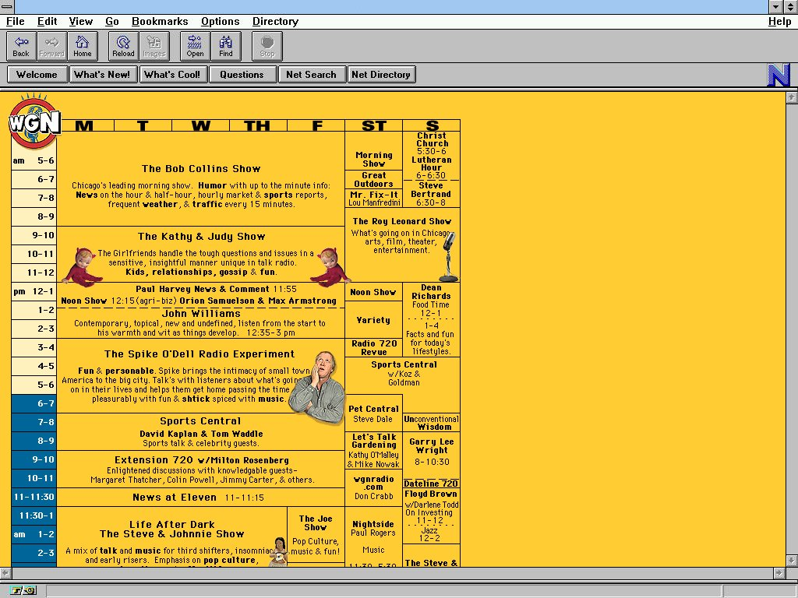This screenshot has height=598, width=798.
Task: Click the What's Cool! button
Action: coord(172,75)
